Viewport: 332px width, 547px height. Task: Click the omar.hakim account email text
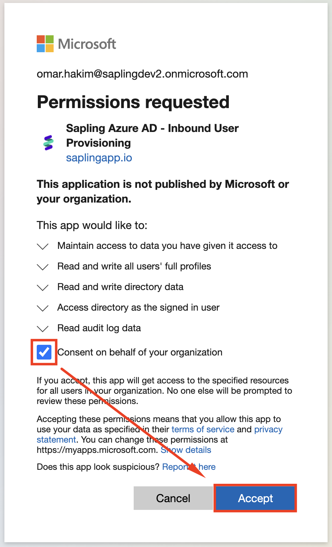click(x=142, y=74)
